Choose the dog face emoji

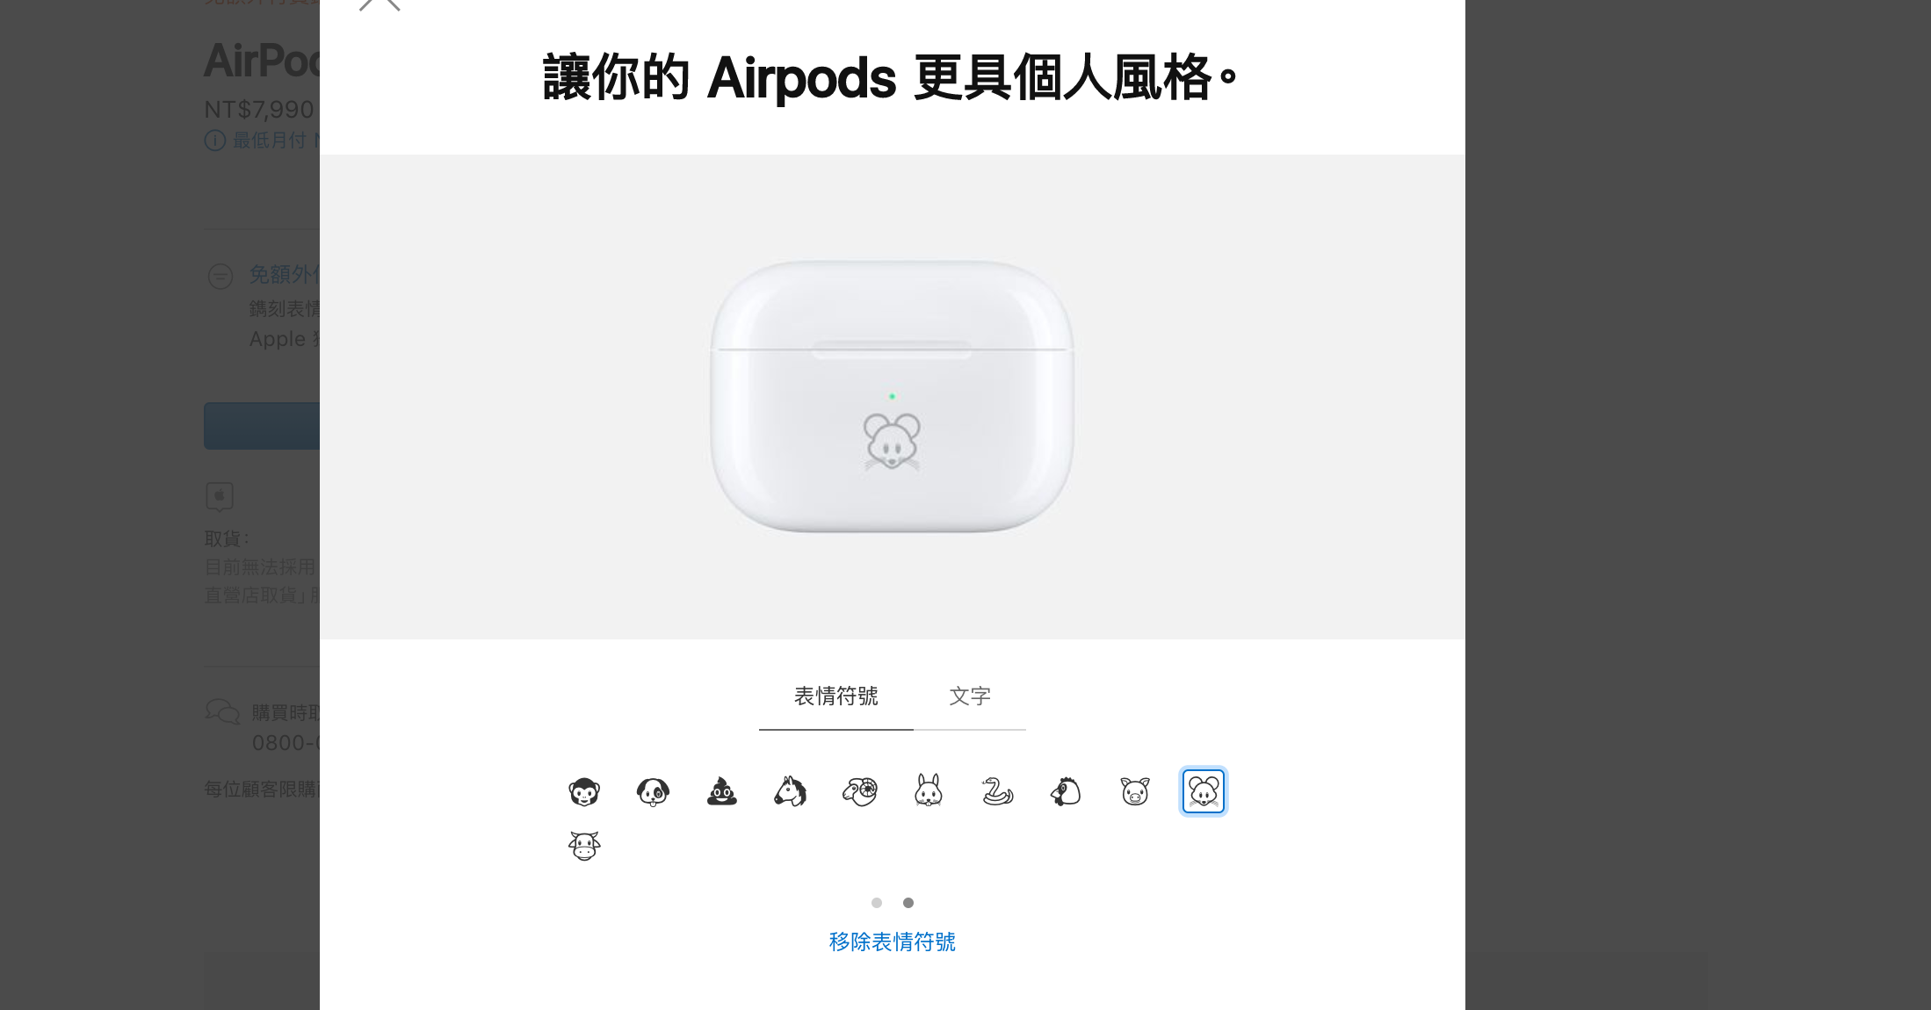tap(653, 791)
